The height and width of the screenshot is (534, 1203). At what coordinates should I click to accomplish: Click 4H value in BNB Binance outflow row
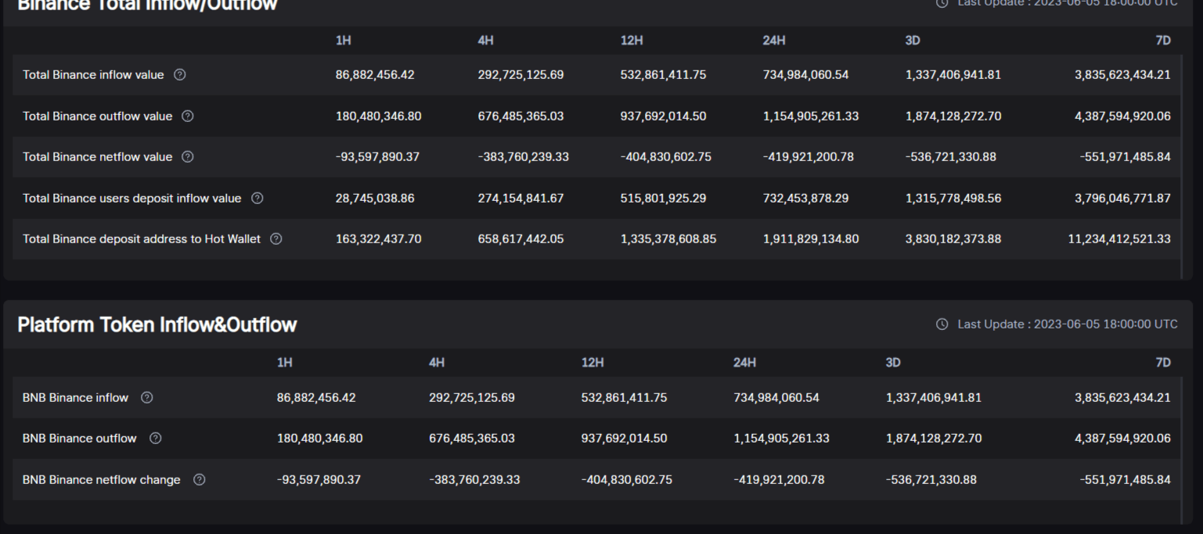(472, 438)
